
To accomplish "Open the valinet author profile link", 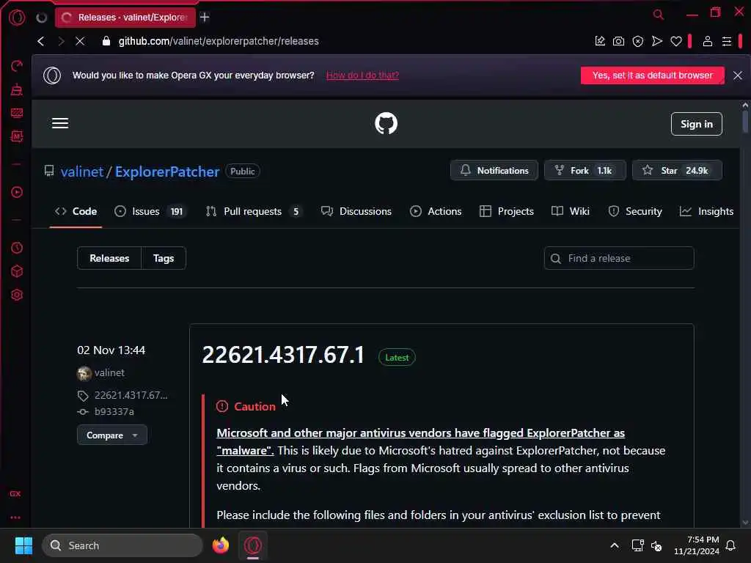I will pos(109,372).
